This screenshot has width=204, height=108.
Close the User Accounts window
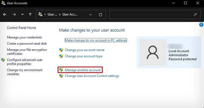[198, 3]
